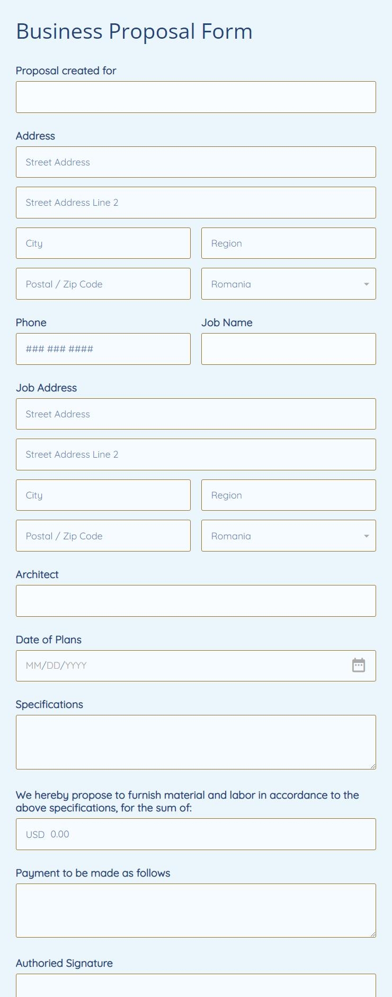The width and height of the screenshot is (392, 997).
Task: Open the calendar picker for Date of Plans
Action: pyautogui.click(x=359, y=666)
